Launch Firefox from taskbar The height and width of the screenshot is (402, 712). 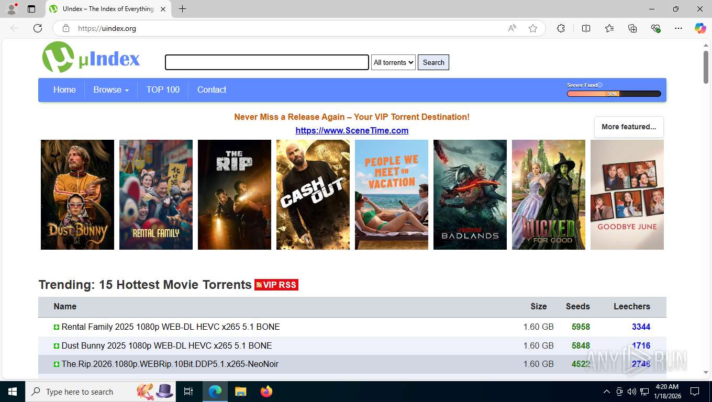tap(266, 392)
